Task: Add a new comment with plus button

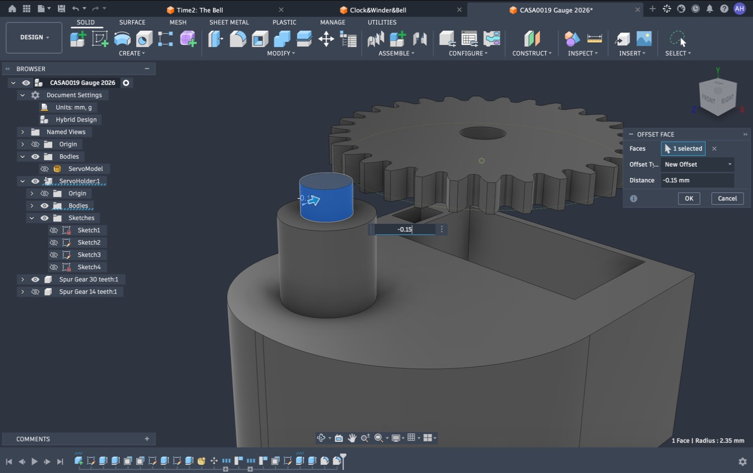Action: coord(147,439)
